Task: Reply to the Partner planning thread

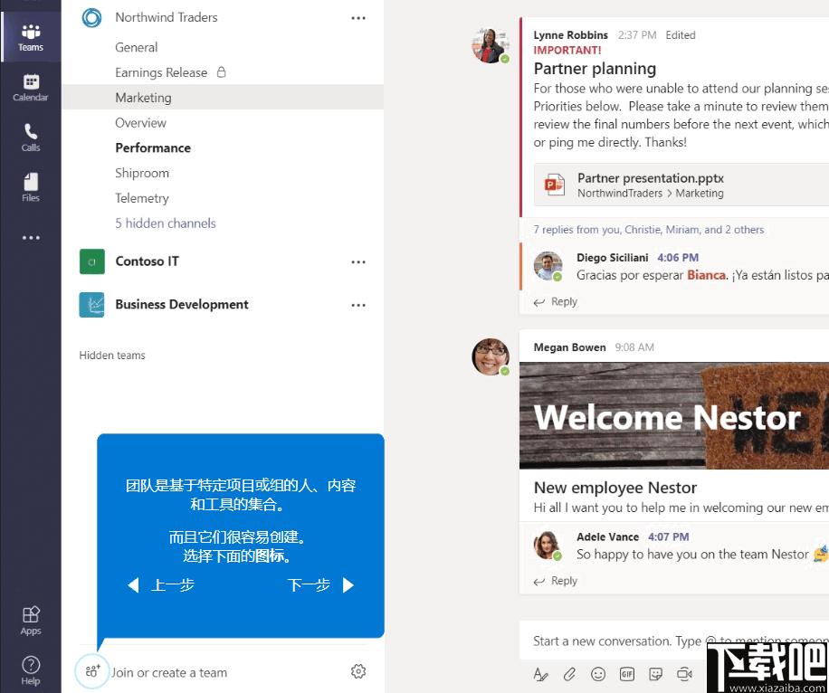Action: point(556,302)
